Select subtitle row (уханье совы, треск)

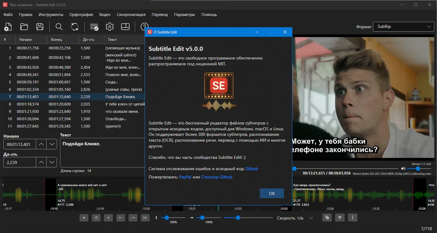pyautogui.click(x=73, y=89)
